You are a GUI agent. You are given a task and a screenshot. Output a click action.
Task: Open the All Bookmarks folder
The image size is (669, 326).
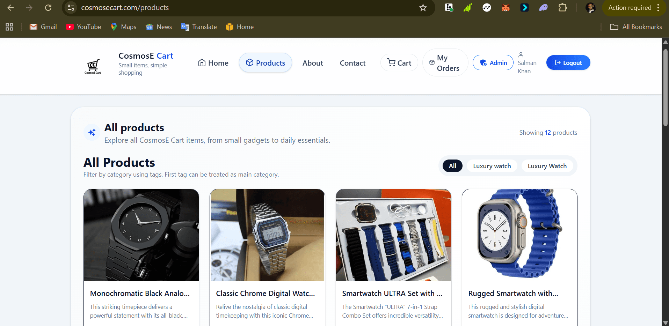tap(636, 27)
